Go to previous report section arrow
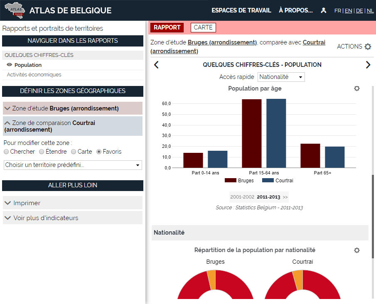The image size is (376, 304). pos(156,65)
